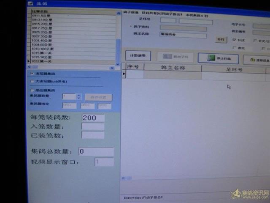Image resolution: width=270 pixels, height=203 pixels.
Task: Click the 集鸽 app icon in title bar
Action: (x=30, y=3)
